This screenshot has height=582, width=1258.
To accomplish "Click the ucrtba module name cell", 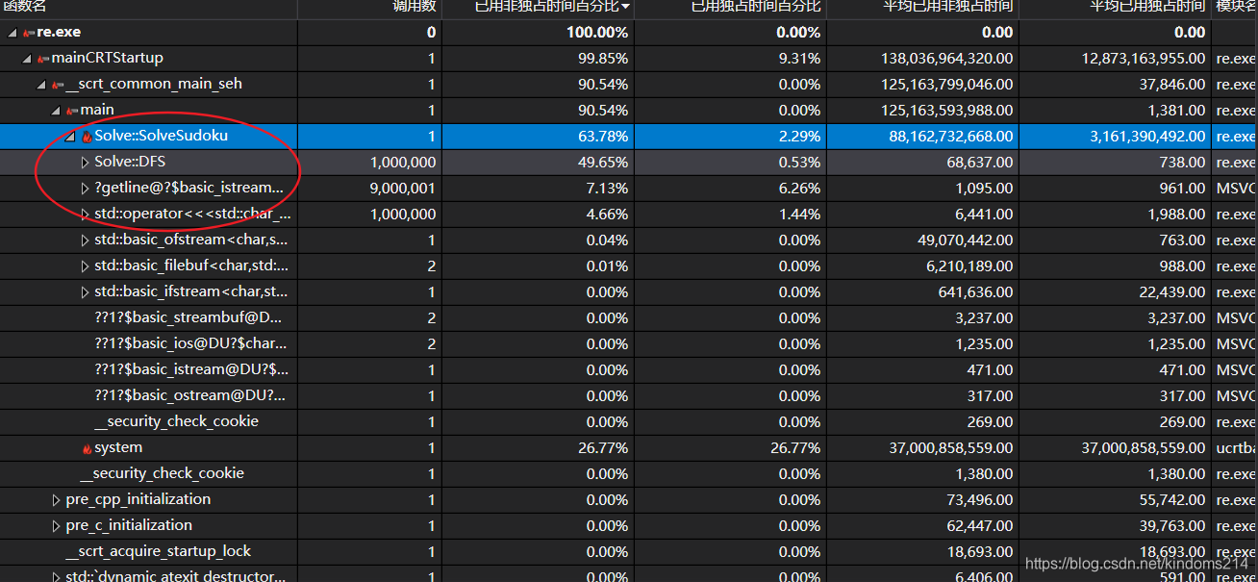I will tap(1235, 448).
